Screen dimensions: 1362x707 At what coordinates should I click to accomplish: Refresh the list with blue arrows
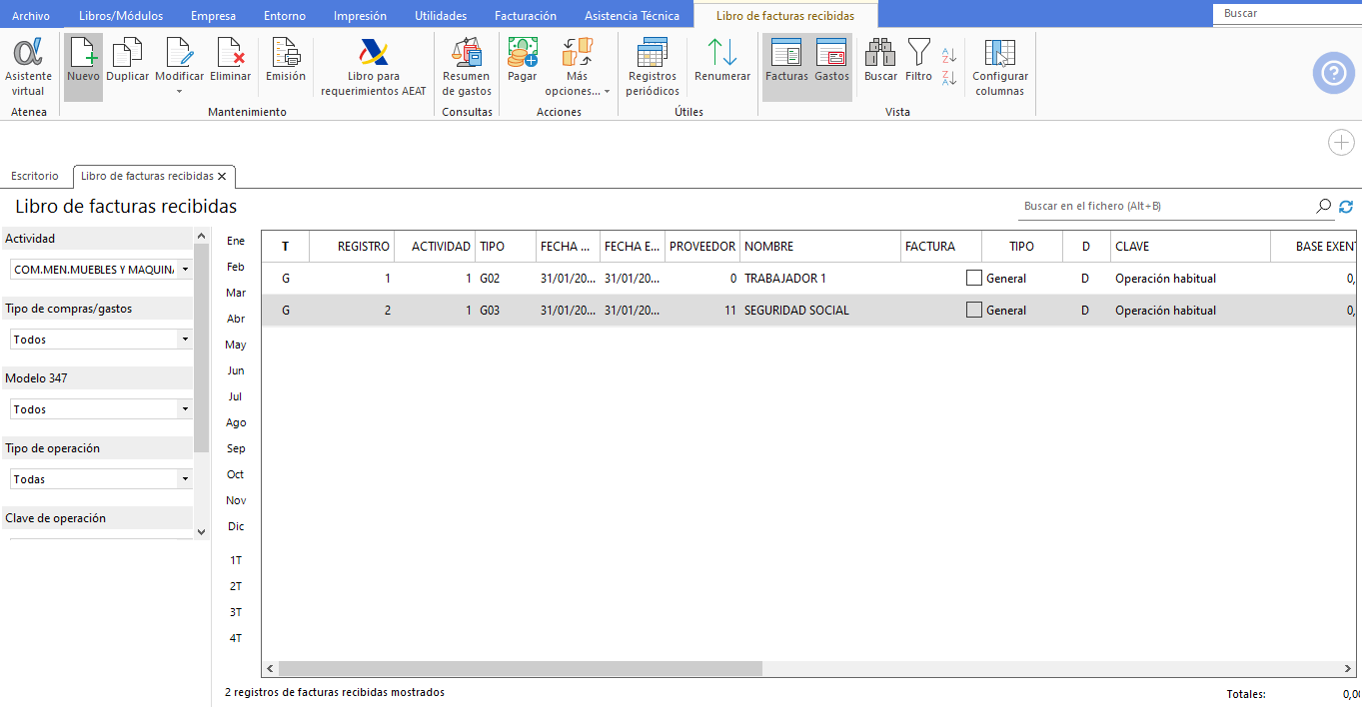coord(1346,206)
